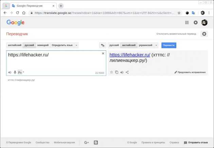
Task: Set target language to английский
Action: 129,45
